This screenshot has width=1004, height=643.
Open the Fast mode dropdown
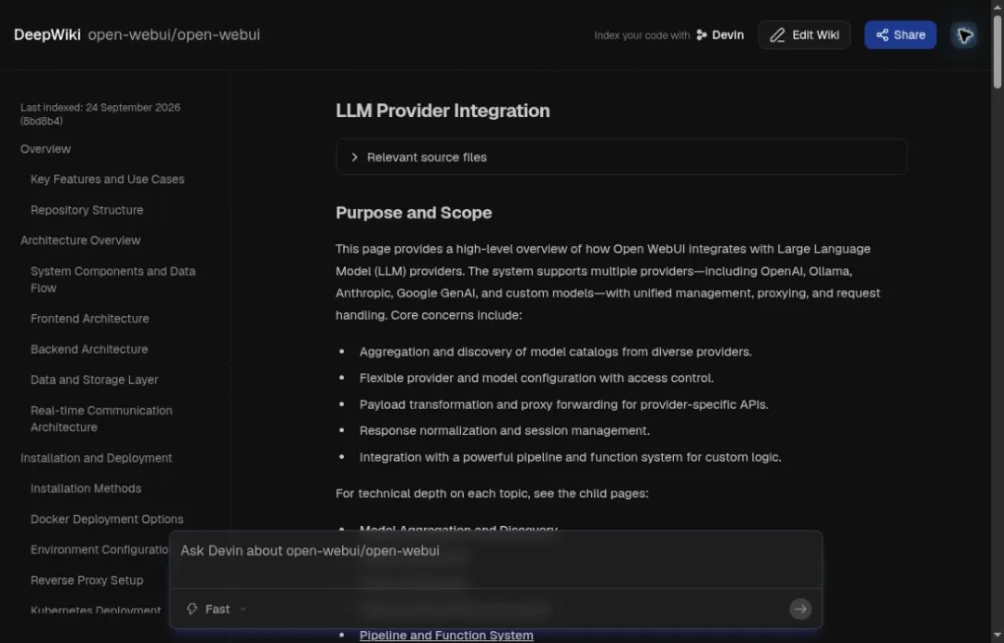tap(217, 610)
